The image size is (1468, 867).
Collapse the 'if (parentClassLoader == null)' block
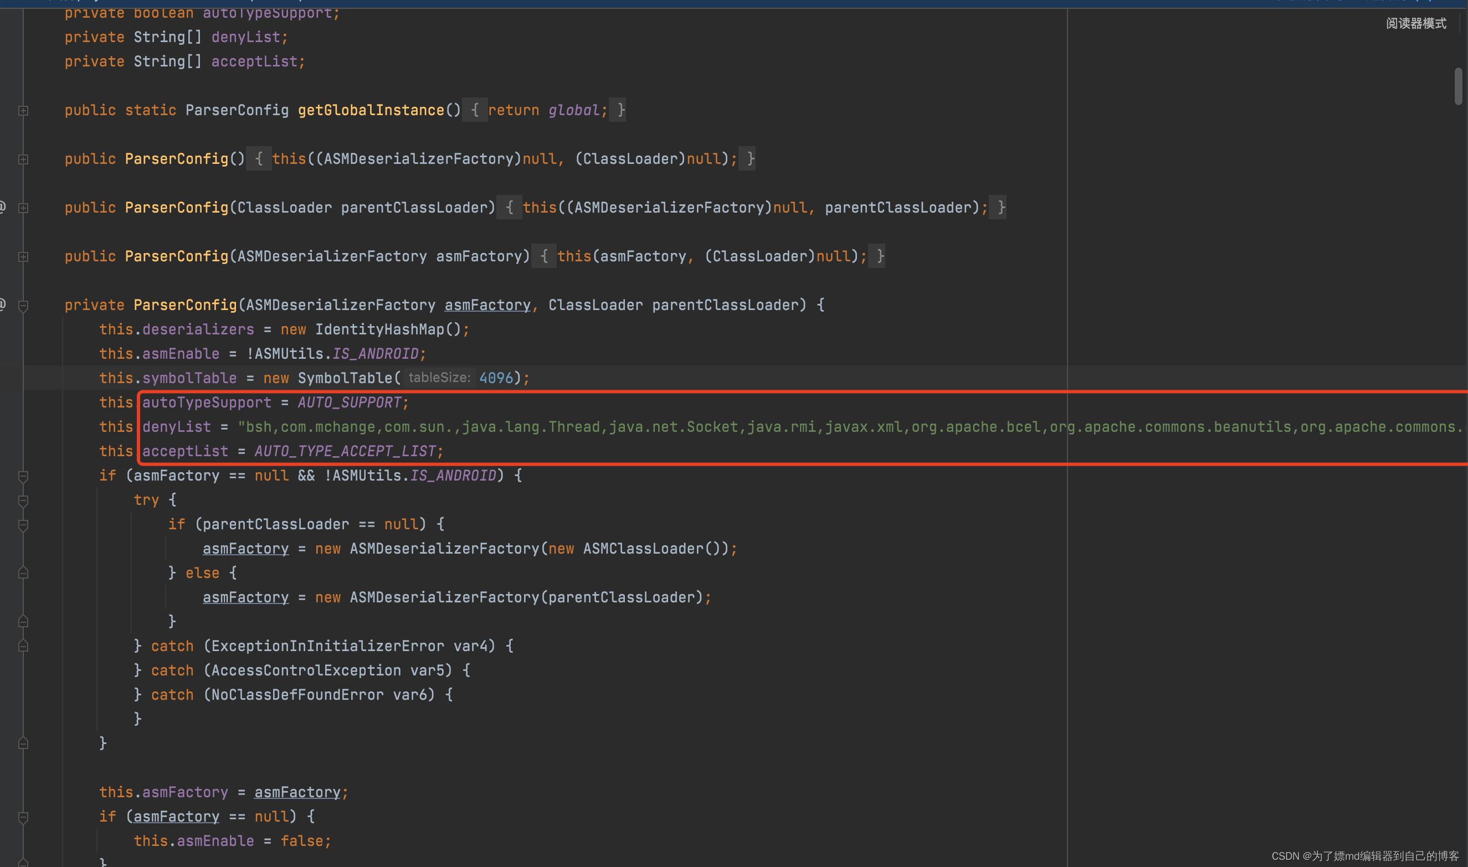(23, 525)
